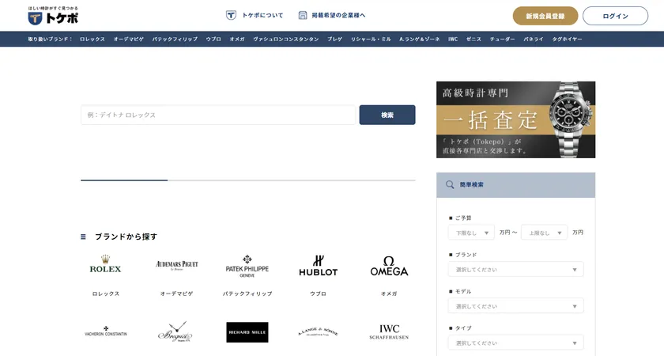
Task: Open the 下限なし budget minimum dropdown
Action: point(471,233)
